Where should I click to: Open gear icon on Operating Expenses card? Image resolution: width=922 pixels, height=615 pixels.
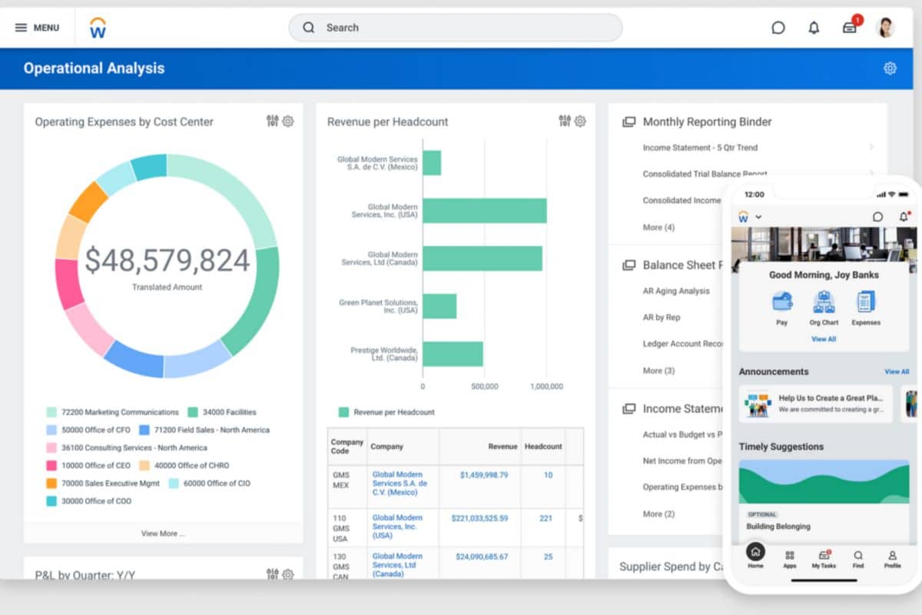coord(288,121)
